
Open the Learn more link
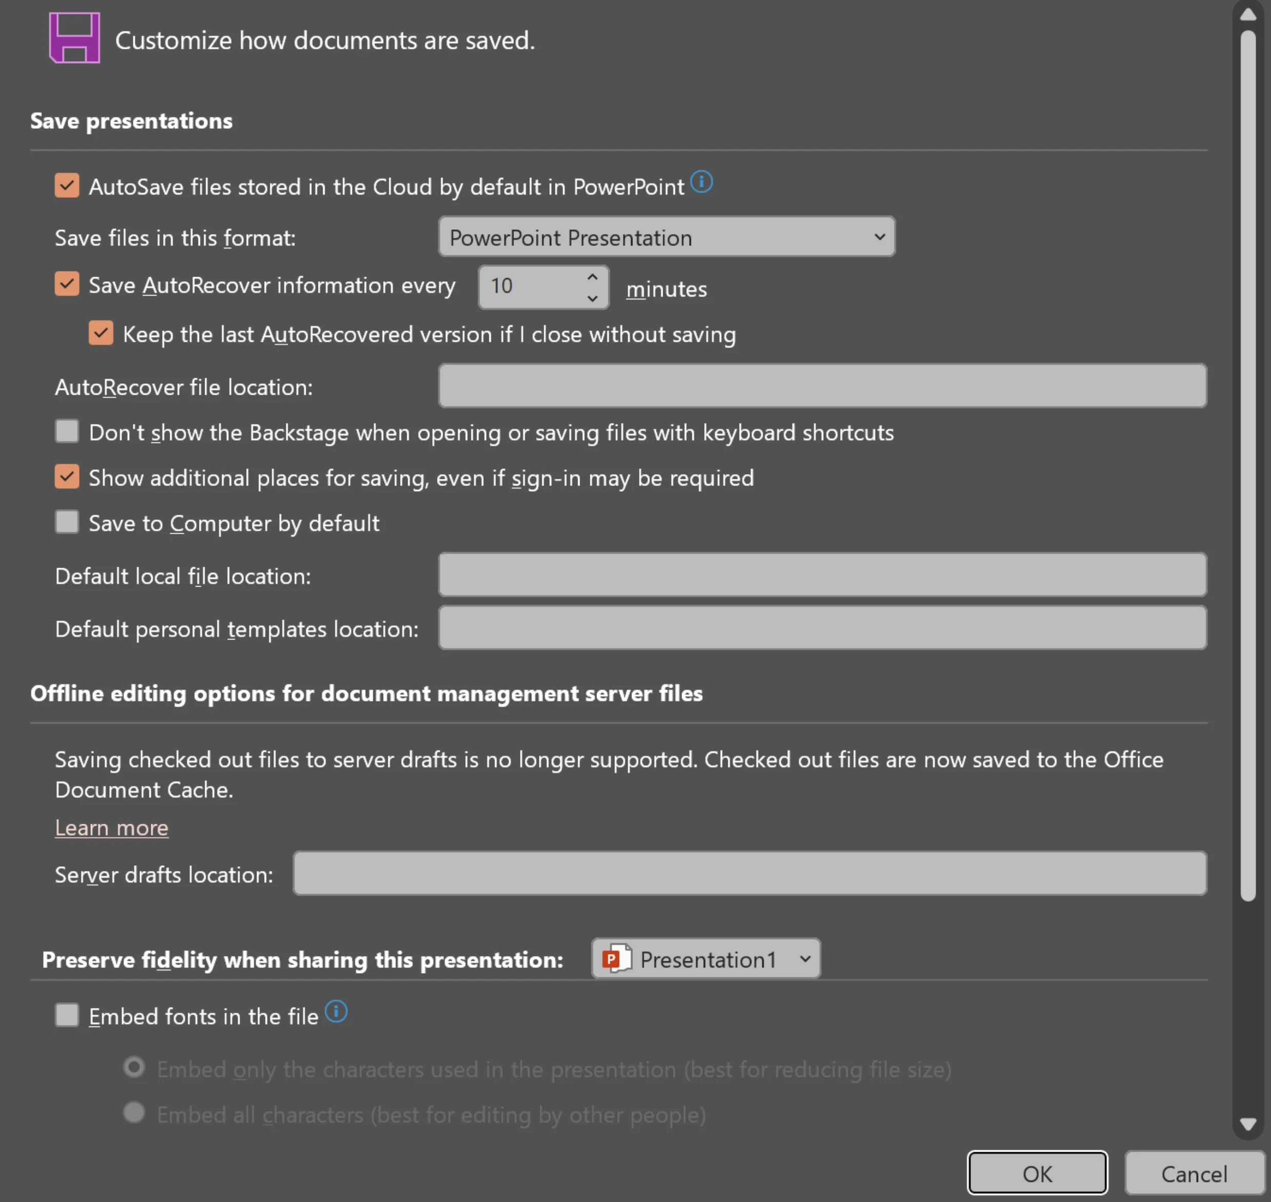point(111,827)
